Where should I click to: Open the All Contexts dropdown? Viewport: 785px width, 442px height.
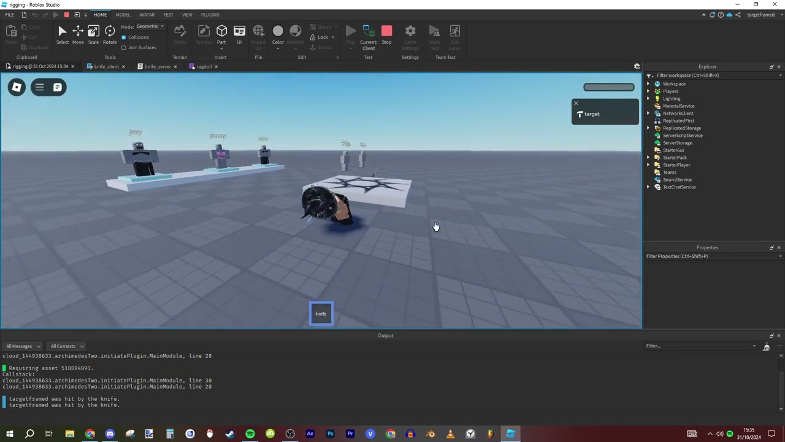coord(67,346)
